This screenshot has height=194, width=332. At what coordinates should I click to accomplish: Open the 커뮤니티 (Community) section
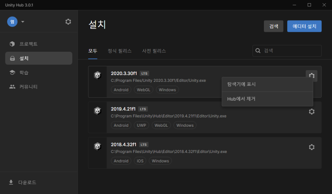39,87
